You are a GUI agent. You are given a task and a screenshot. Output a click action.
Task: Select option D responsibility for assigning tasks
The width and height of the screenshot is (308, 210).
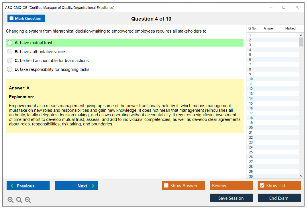[x=10, y=69]
